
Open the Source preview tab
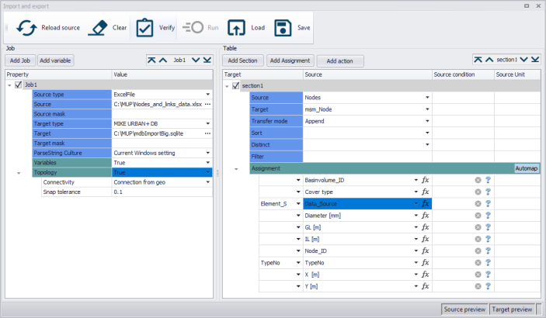464,309
